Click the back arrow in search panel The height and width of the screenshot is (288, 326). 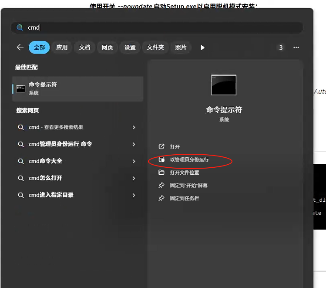click(x=20, y=47)
